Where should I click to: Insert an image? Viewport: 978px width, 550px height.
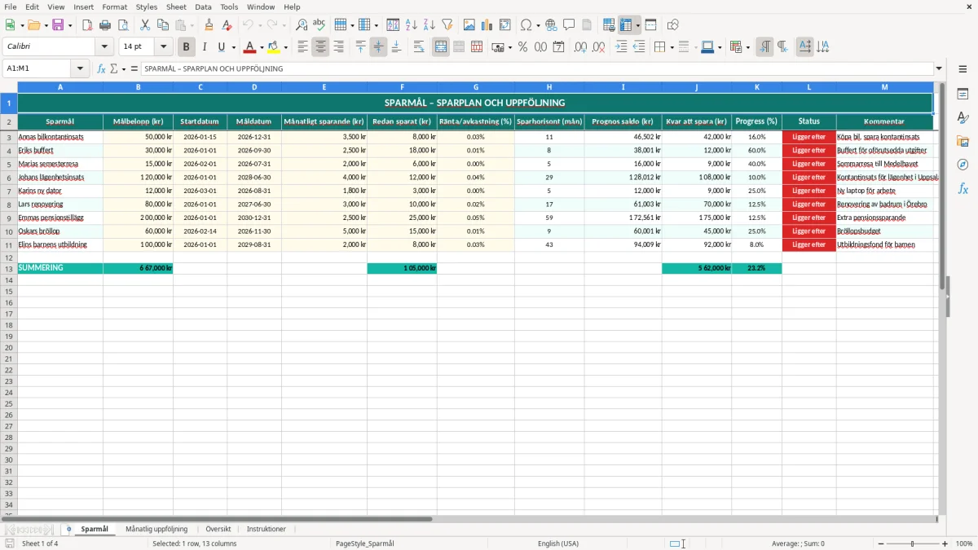[x=469, y=25]
